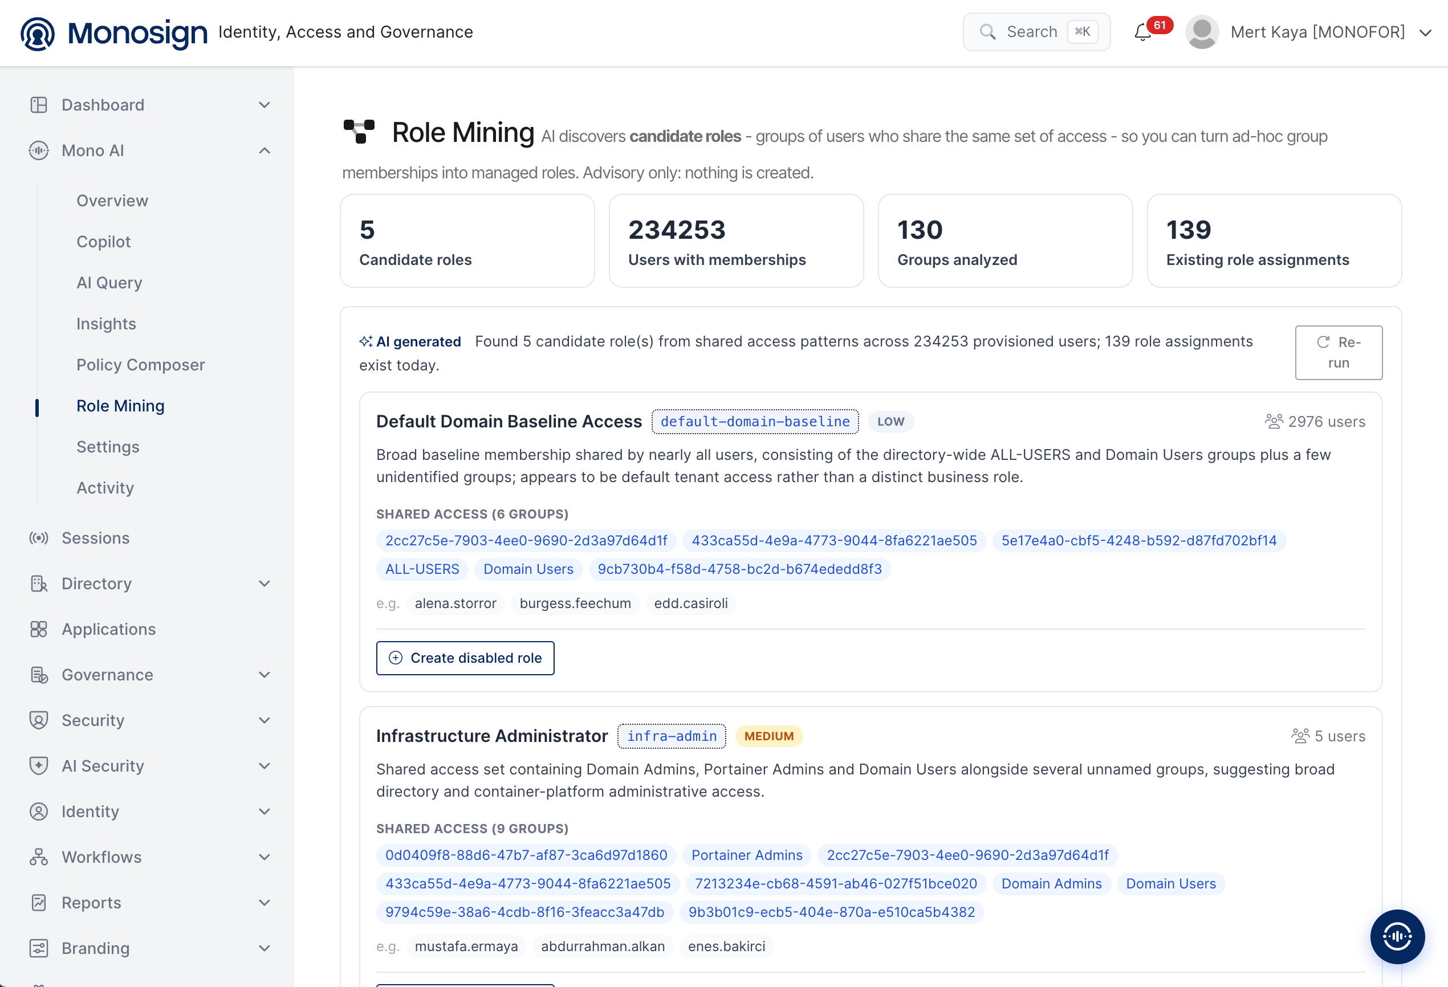Open Insights in the sidebar
Viewport: 1448px width, 987px height.
point(106,323)
